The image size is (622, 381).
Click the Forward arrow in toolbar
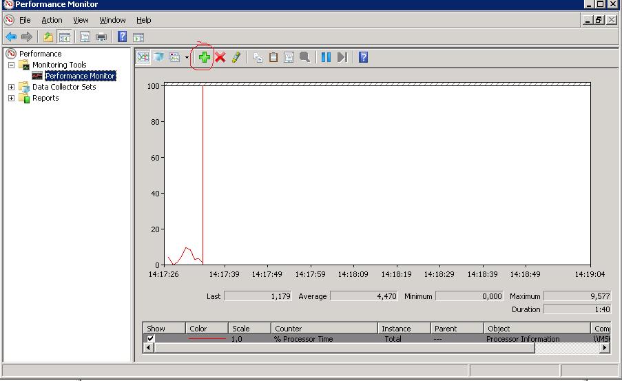27,37
